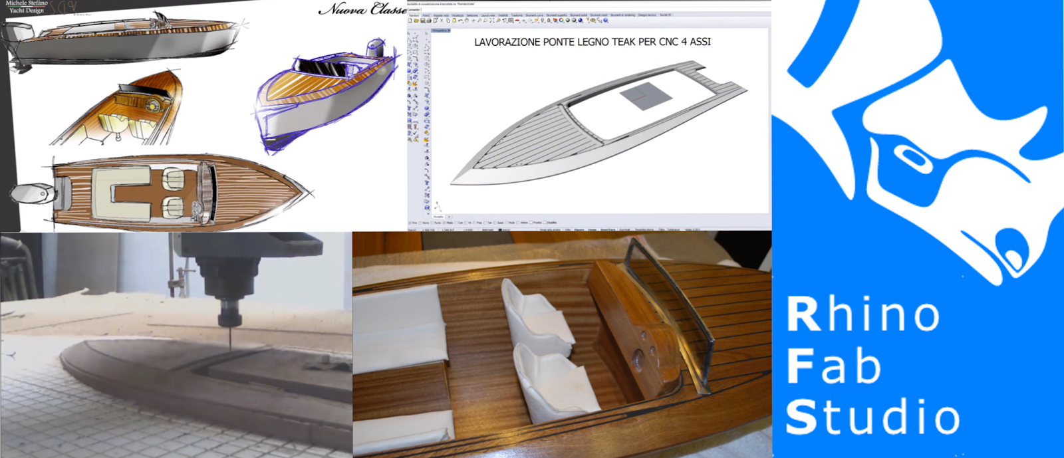1064x458 pixels.
Task: Toggle the Perp osnap checkbox
Action: [474, 223]
